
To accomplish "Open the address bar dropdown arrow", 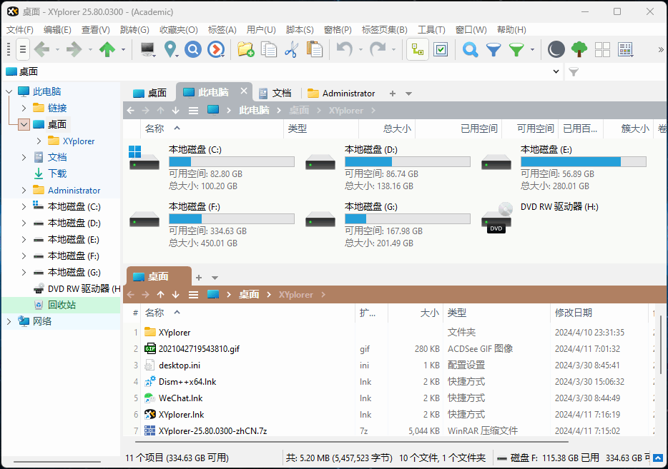I will coord(556,72).
